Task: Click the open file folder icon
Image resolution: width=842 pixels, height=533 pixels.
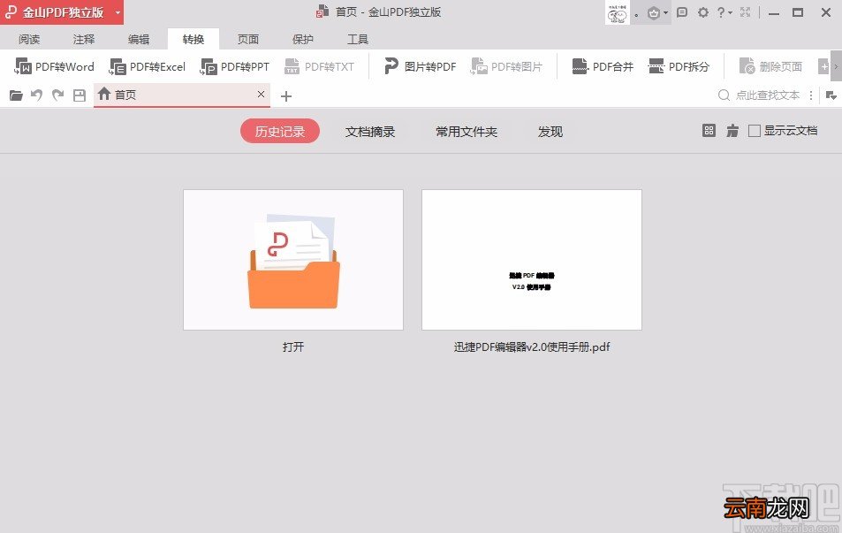Action: tap(16, 95)
